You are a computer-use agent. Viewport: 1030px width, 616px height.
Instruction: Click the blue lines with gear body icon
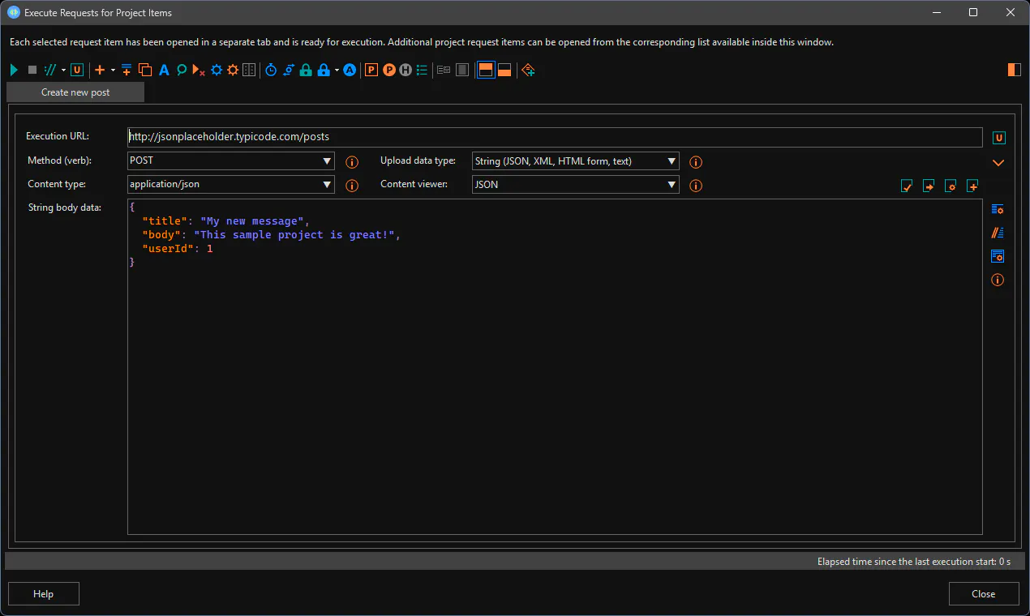pos(998,209)
